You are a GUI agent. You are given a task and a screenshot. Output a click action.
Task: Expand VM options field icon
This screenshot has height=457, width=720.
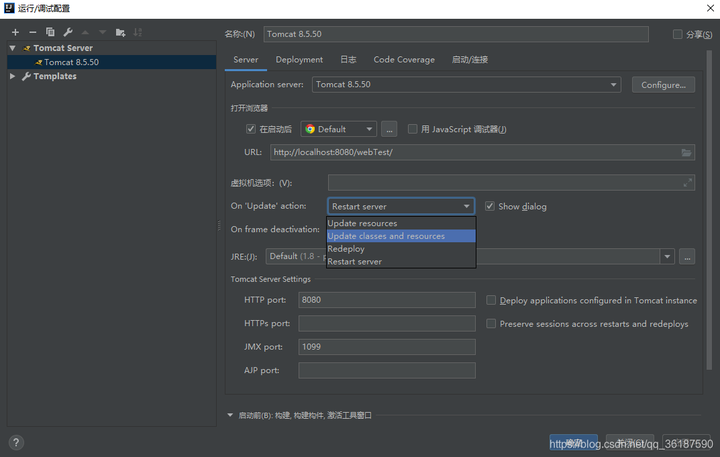click(687, 183)
